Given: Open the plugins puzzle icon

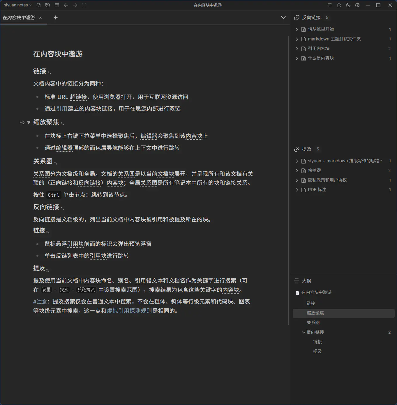Looking at the screenshot, I should click(x=339, y=5).
